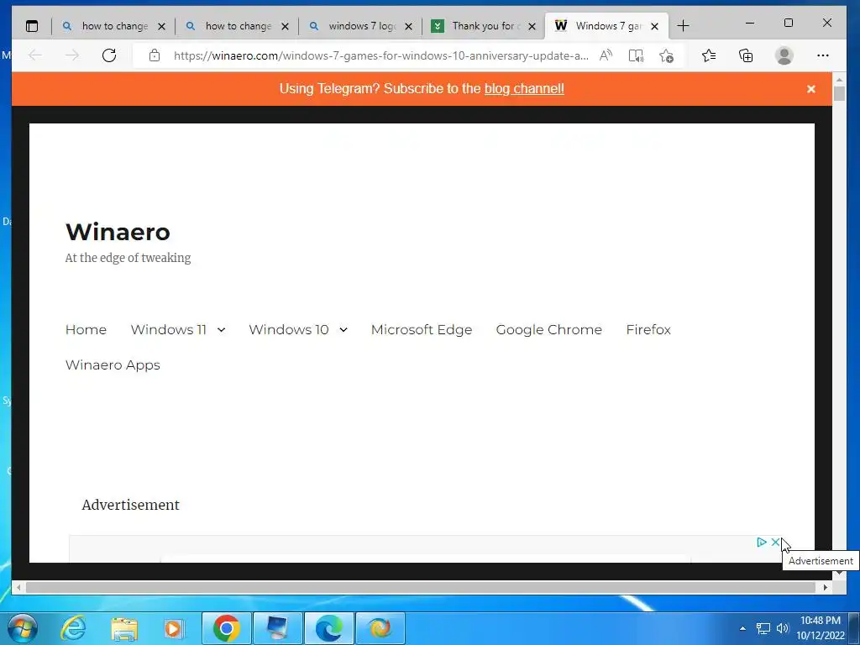Open the computer monitor app on taskbar

(x=277, y=628)
